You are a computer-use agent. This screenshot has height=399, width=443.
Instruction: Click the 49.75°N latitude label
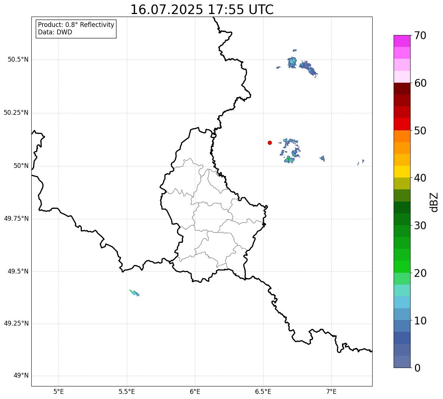pos(16,219)
